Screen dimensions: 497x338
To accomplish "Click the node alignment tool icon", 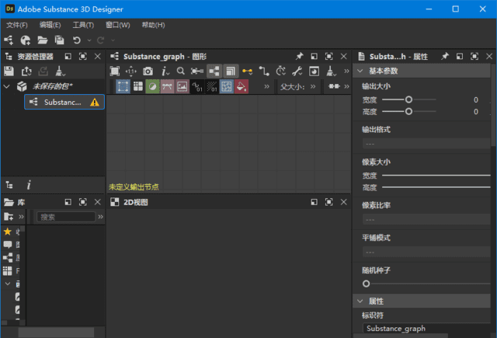I will [196, 71].
